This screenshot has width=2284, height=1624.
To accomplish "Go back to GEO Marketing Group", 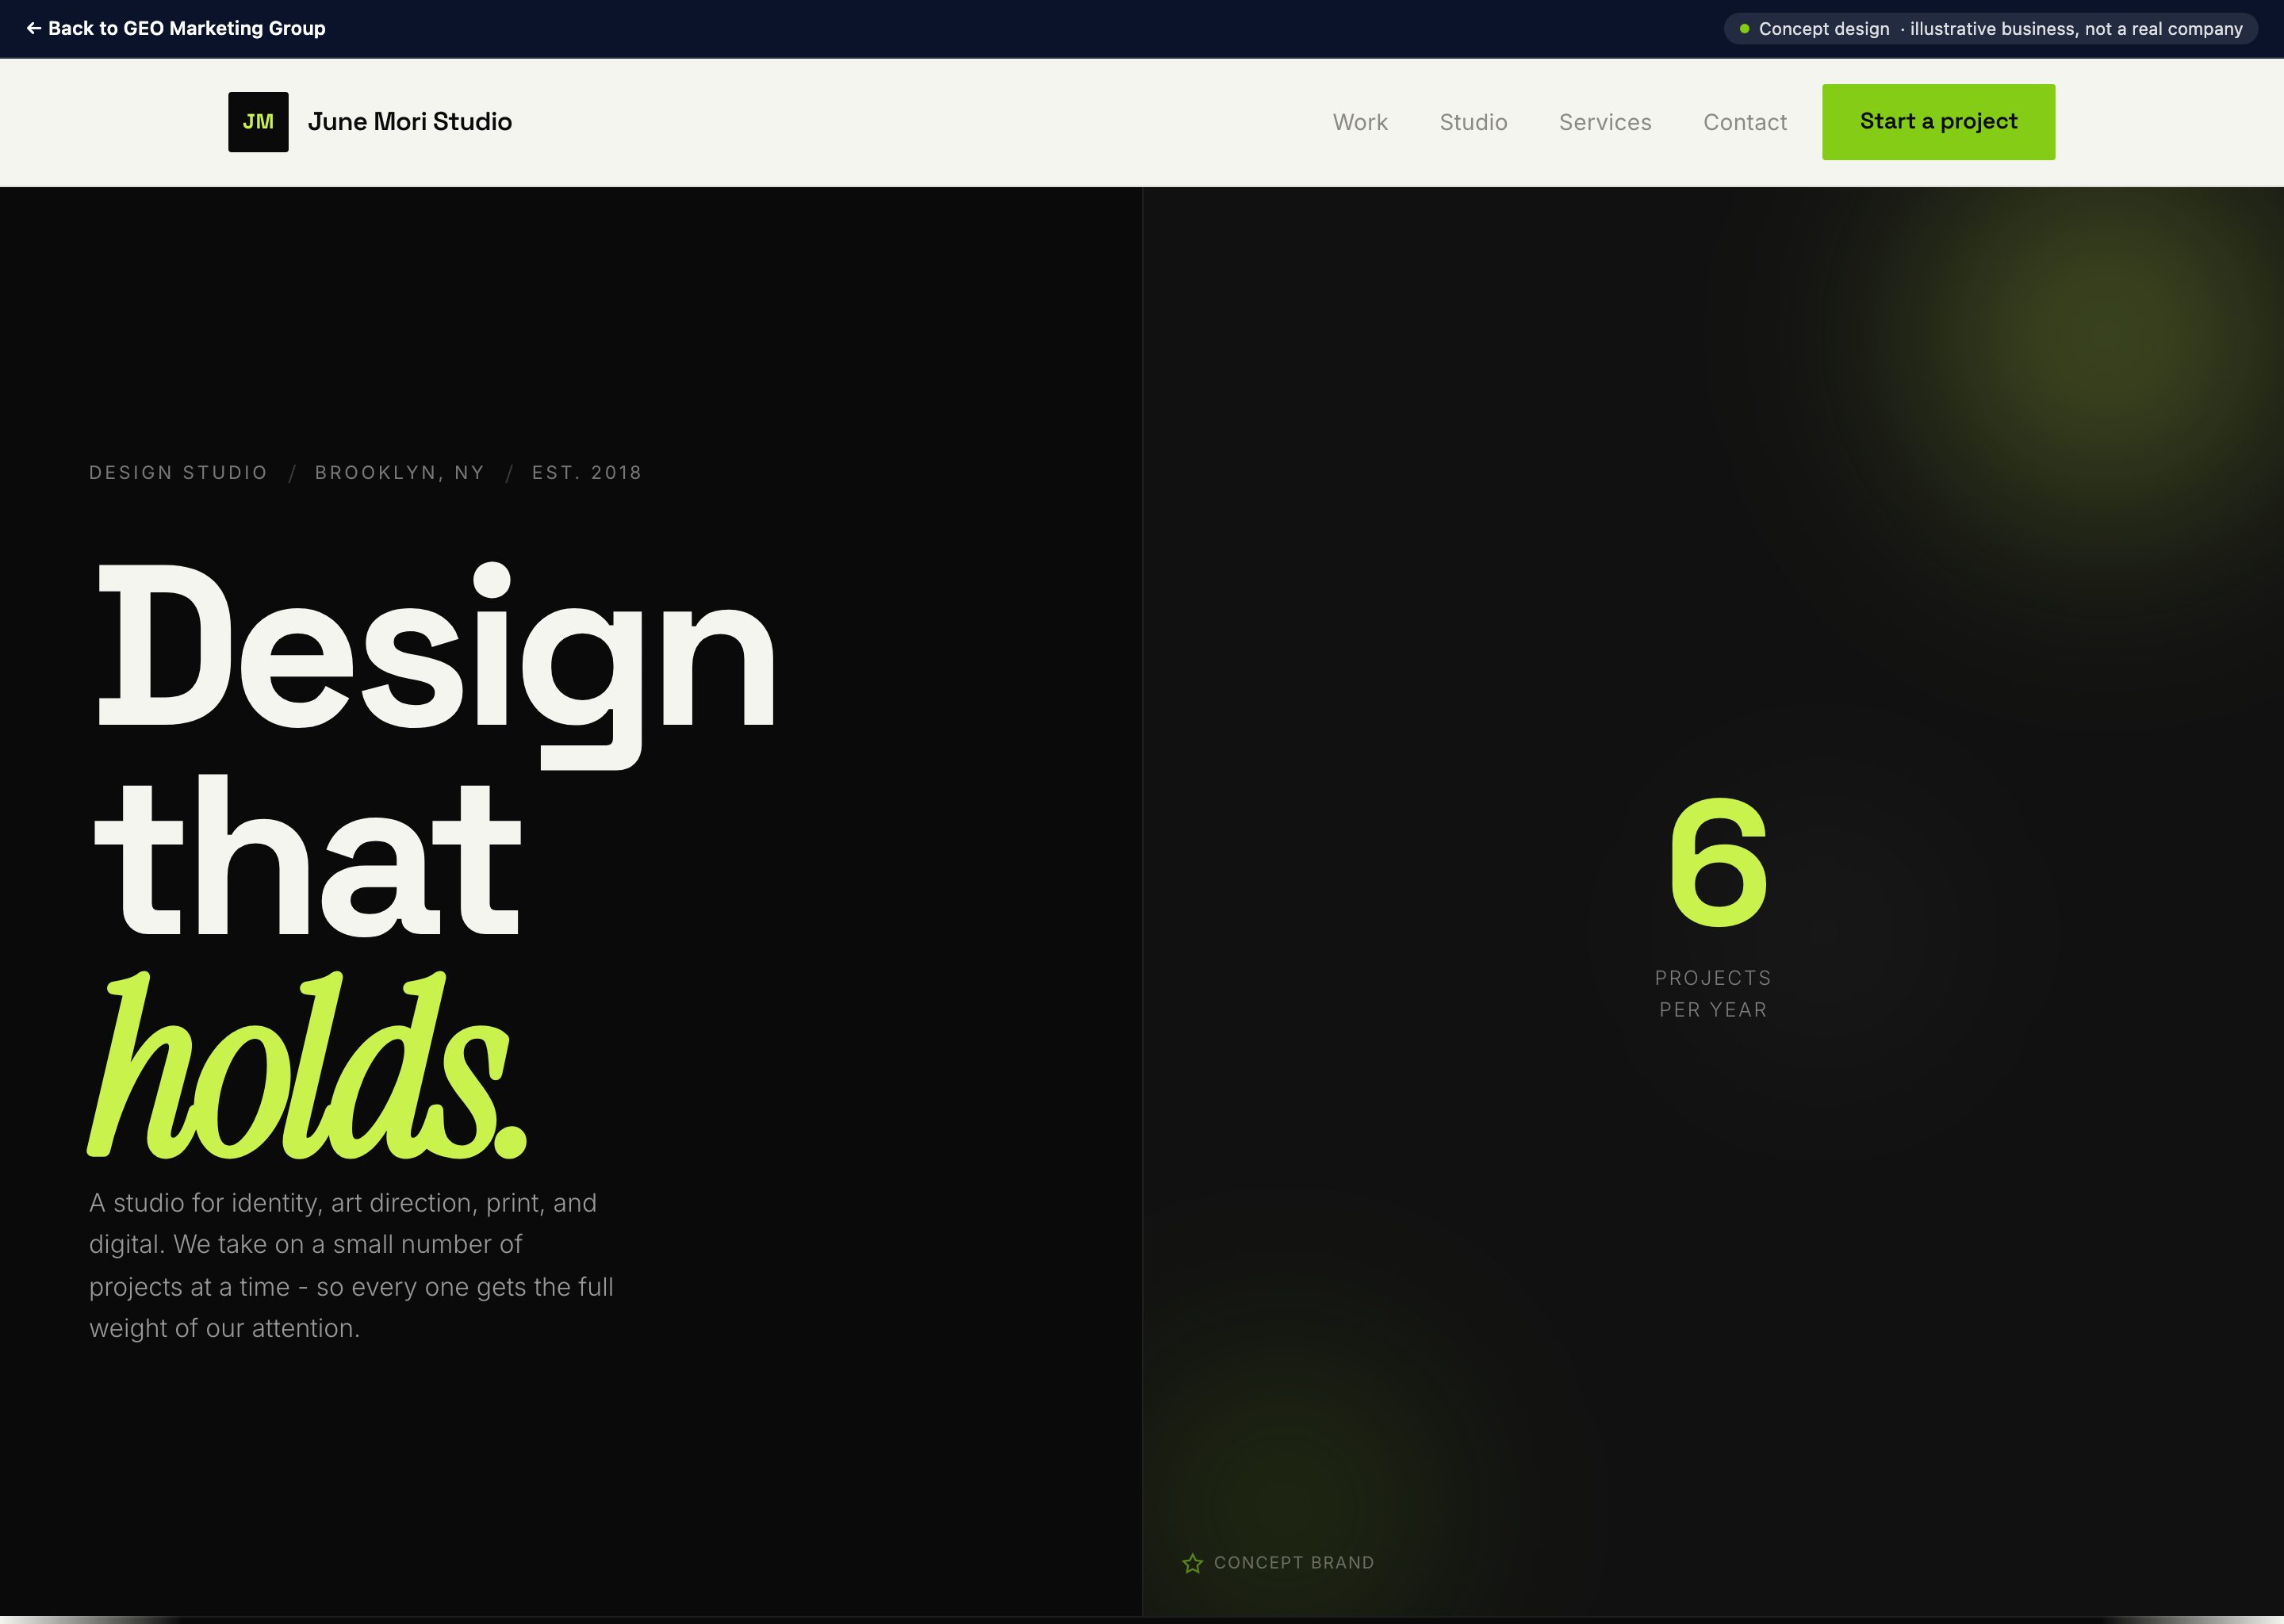I will (176, 28).
